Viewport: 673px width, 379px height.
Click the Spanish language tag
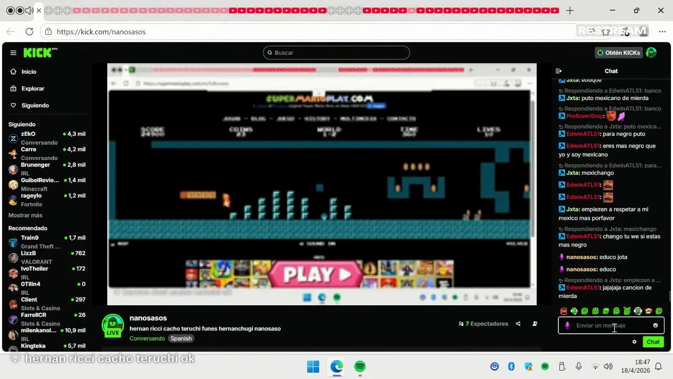click(x=181, y=338)
